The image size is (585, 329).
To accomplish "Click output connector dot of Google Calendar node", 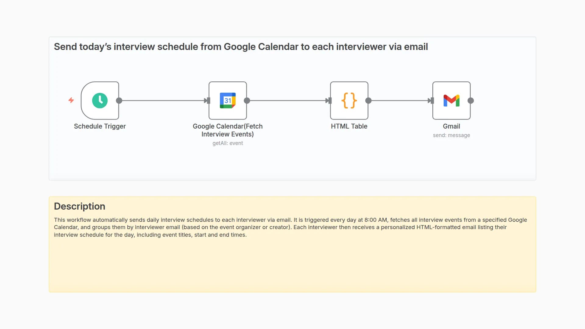I will (247, 101).
